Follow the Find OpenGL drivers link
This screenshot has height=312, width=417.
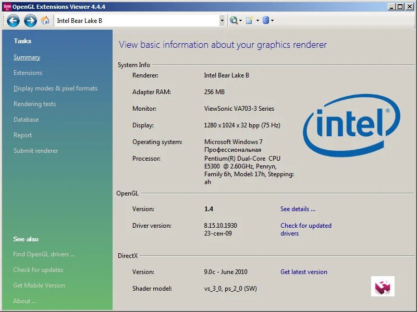coord(44,254)
